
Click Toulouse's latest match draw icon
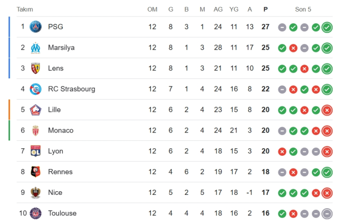(327, 213)
